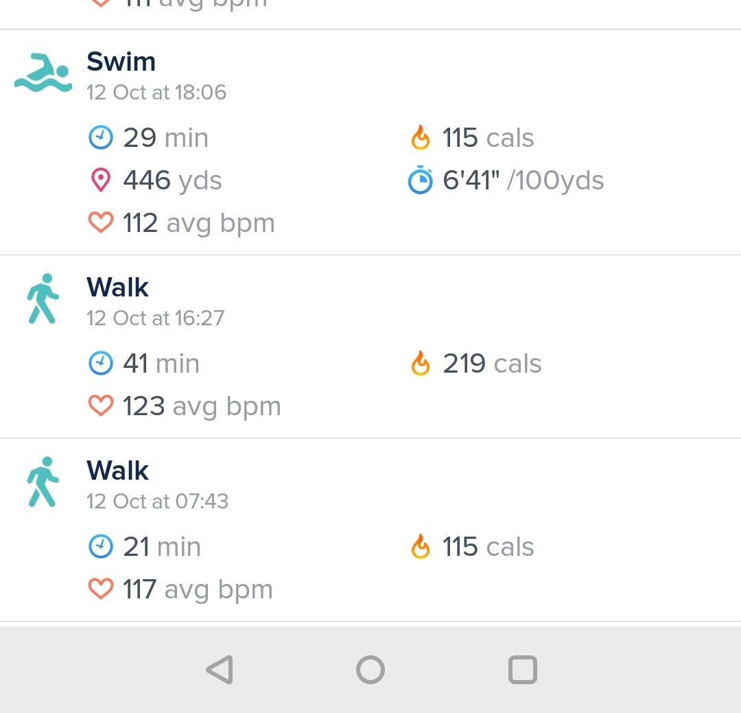Viewport: 741px width, 713px height.
Task: Tap the heart icon beside 123 avg bpm
Action: point(101,406)
